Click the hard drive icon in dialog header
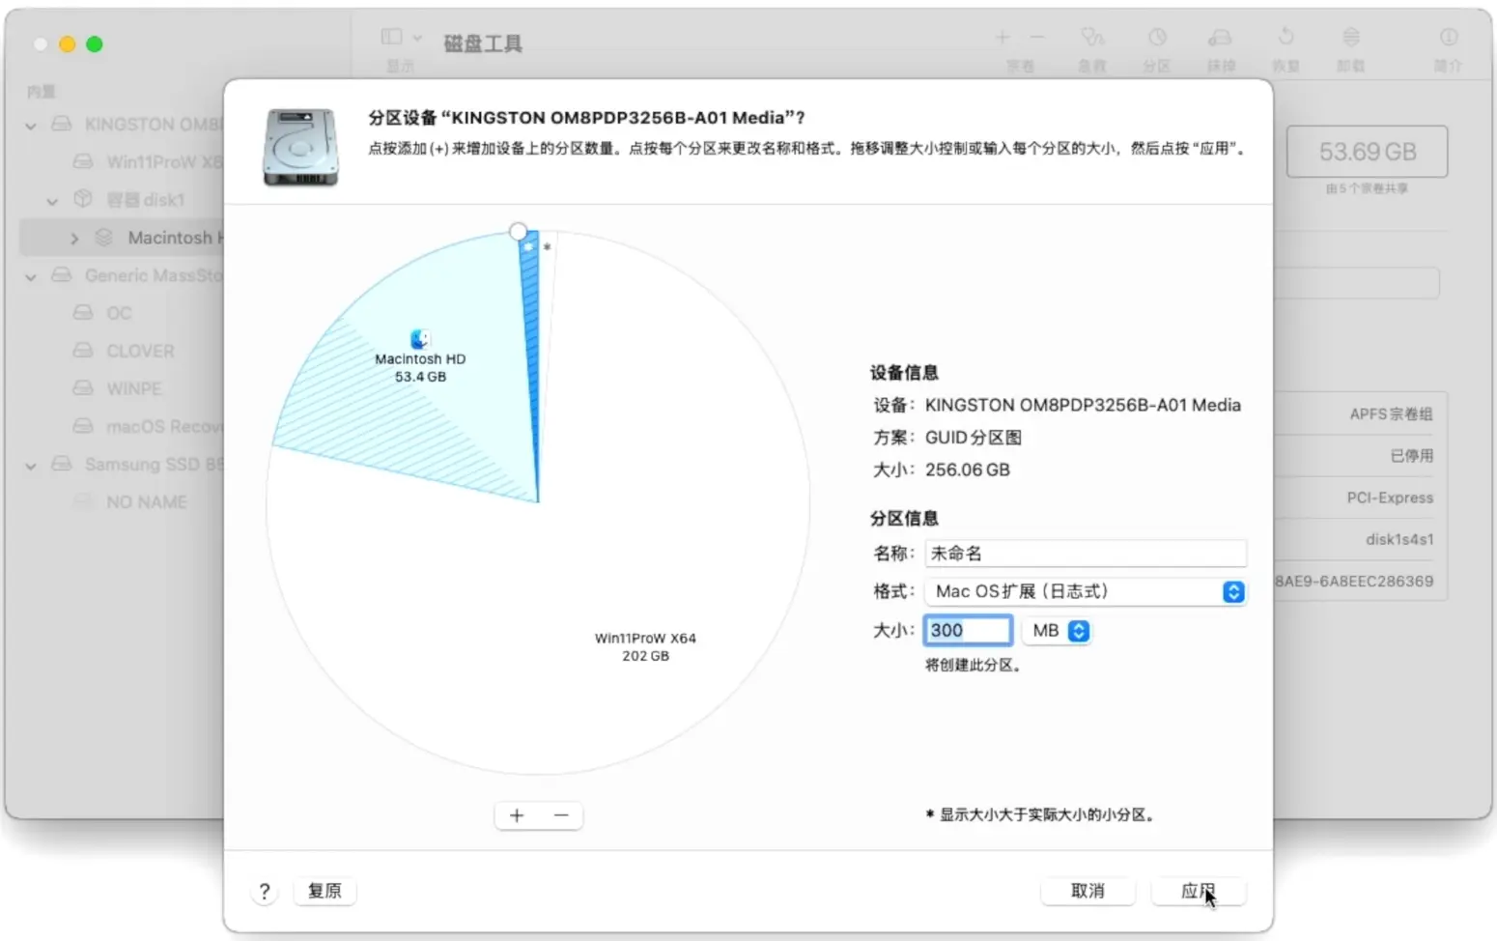Viewport: 1497px width, 941px height. coord(300,147)
